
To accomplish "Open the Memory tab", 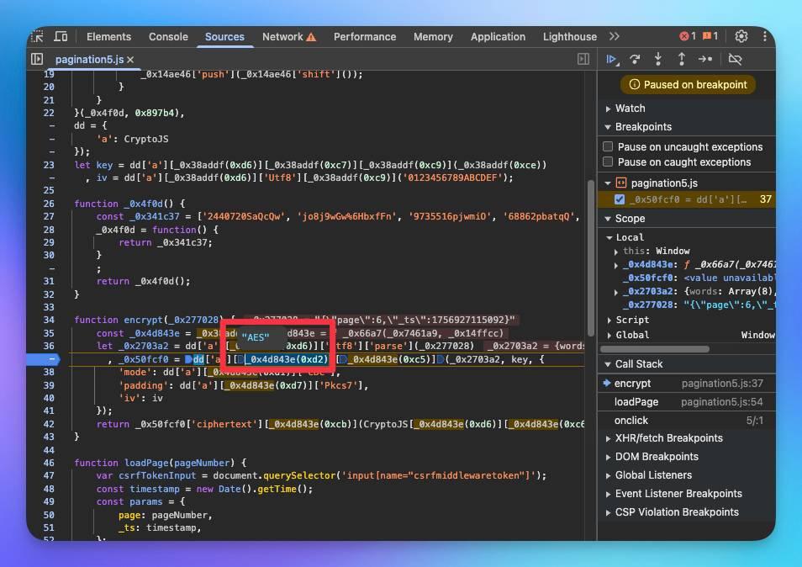I will coord(433,37).
